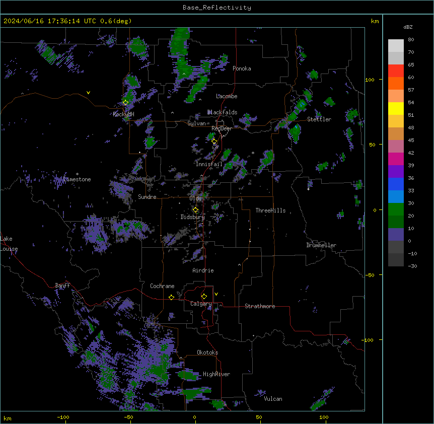434x424 pixels.
Task: Click the Banff town label
Action: (x=62, y=286)
